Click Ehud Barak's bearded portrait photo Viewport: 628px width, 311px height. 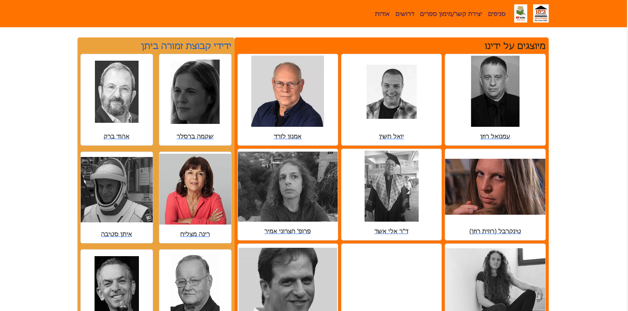(x=117, y=92)
